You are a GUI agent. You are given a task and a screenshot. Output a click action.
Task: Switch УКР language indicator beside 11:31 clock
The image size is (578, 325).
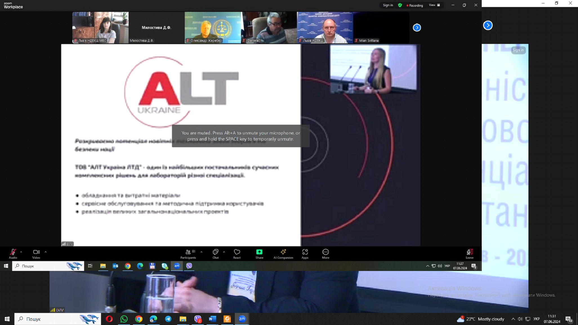point(536,319)
